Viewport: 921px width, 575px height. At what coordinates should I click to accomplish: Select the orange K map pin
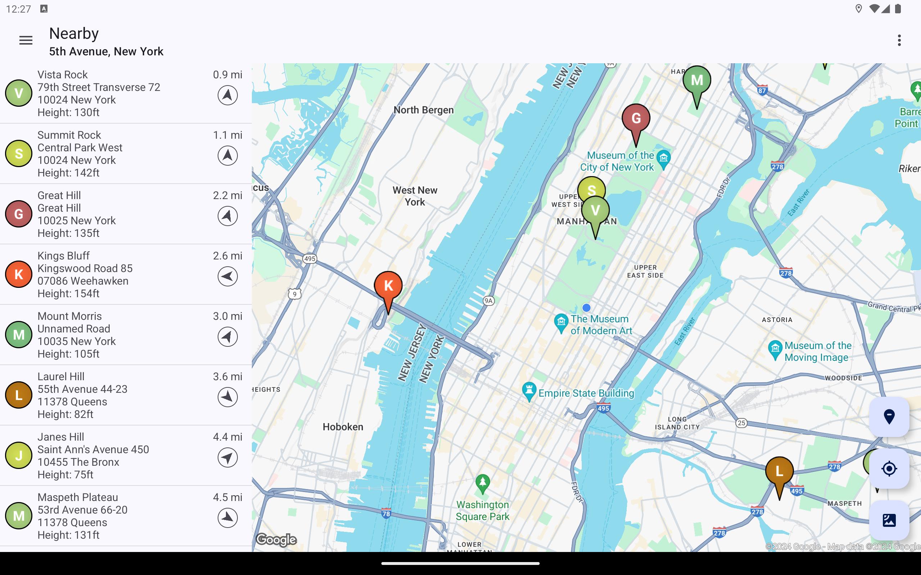tap(388, 286)
